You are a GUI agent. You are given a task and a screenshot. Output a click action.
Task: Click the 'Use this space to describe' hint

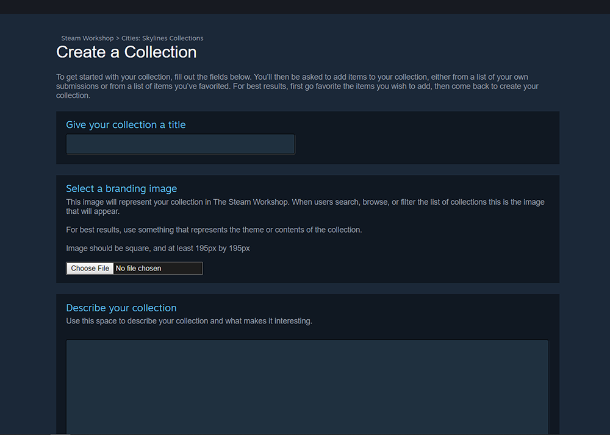tap(188, 321)
